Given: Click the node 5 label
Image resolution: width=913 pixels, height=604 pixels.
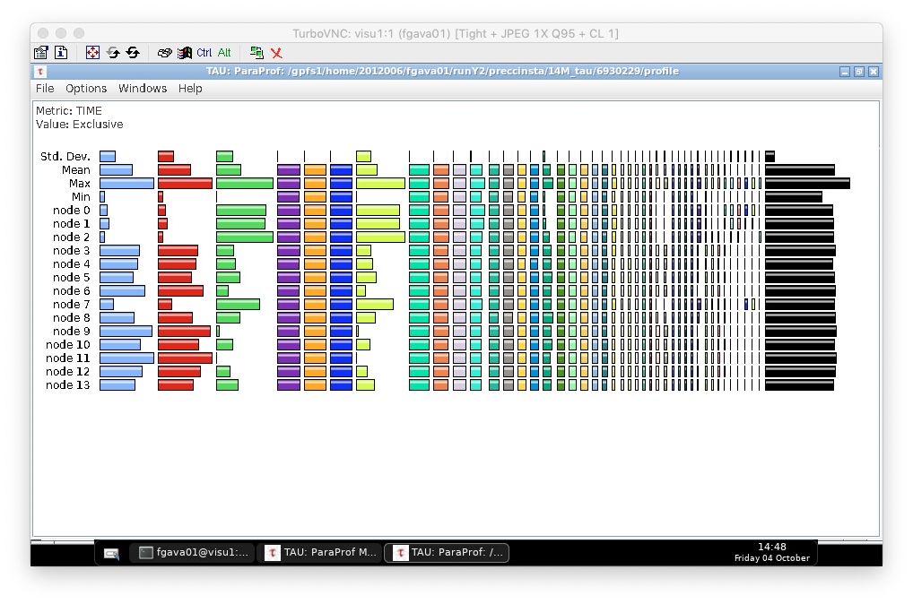Looking at the screenshot, I should (x=72, y=277).
